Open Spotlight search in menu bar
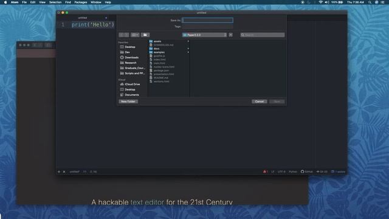This screenshot has width=389, height=219. click(x=370, y=2)
